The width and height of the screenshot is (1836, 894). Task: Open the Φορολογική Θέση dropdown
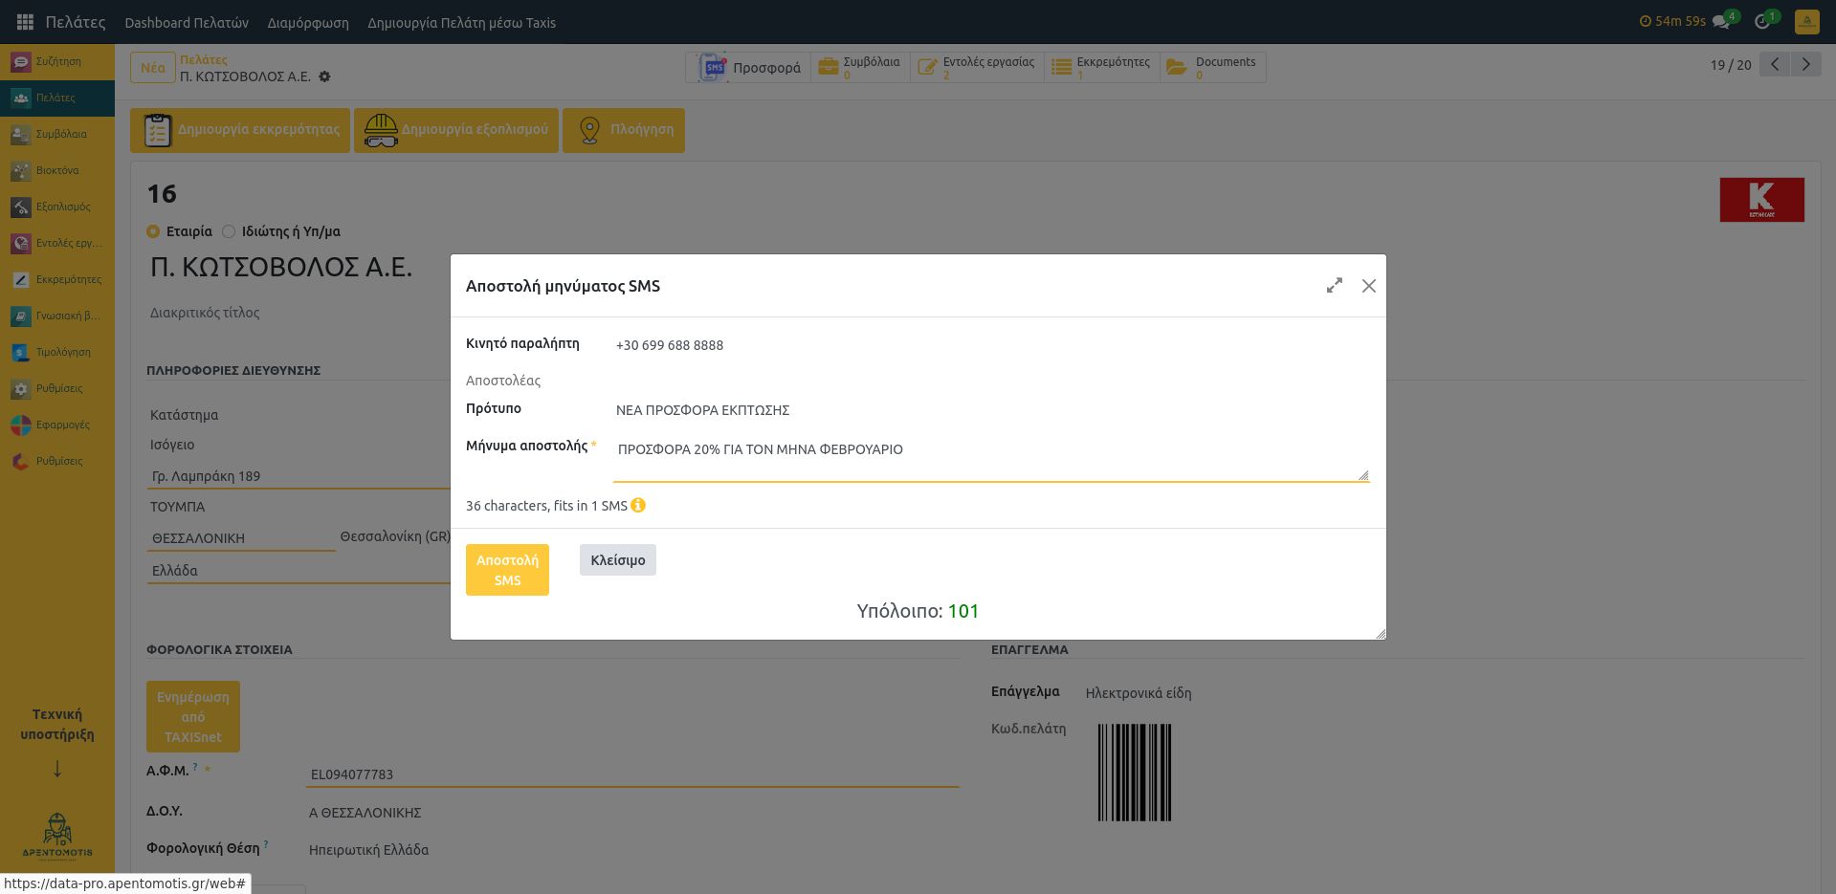click(631, 850)
